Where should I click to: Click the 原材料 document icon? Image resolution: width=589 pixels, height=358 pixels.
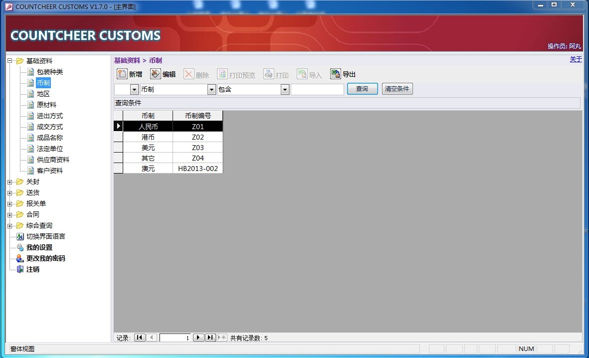[x=31, y=105]
